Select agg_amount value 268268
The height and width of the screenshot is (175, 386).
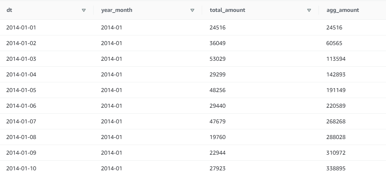(336, 121)
